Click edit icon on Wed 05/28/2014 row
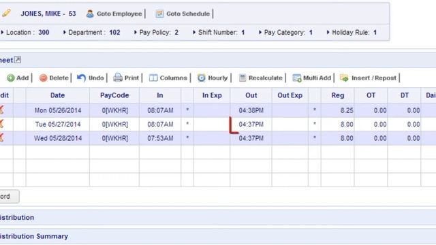Screen dimensions: 436x245 point(1,137)
